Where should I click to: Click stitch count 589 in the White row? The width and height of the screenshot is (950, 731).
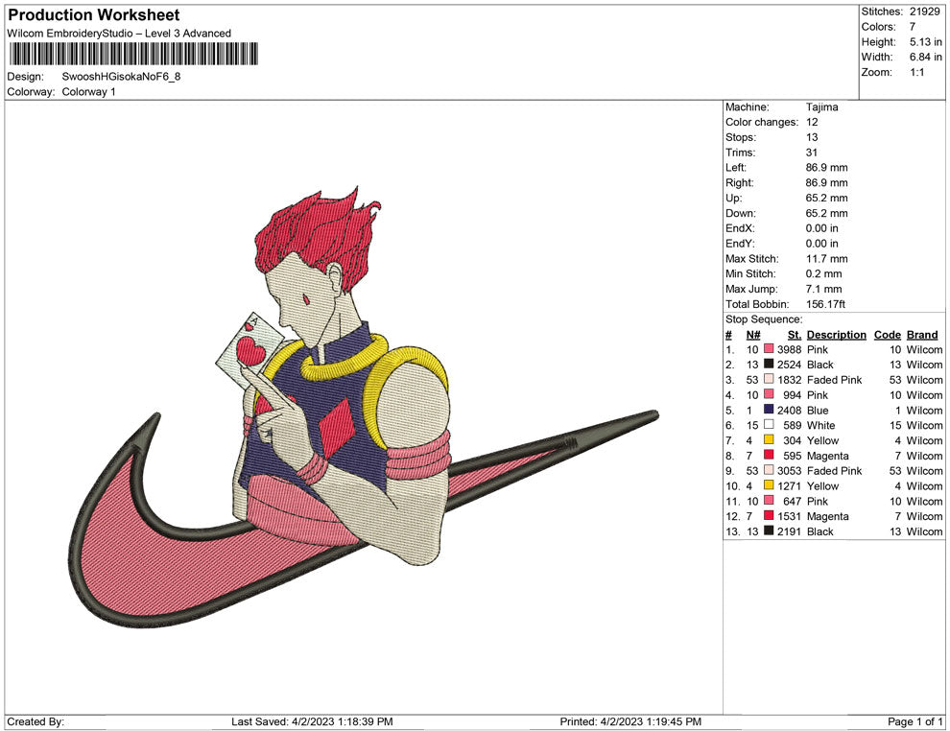pyautogui.click(x=793, y=425)
